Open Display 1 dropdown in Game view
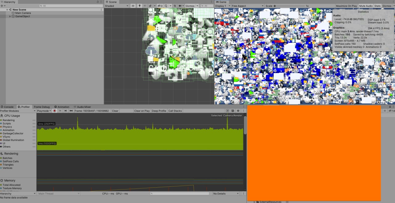Image resolution: width=395 pixels, height=203 pixels. coord(222,6)
